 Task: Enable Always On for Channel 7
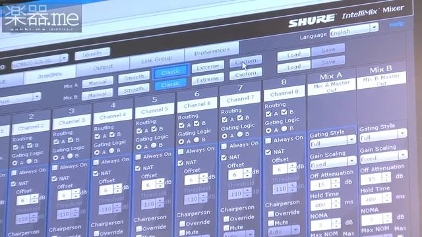[224, 146]
